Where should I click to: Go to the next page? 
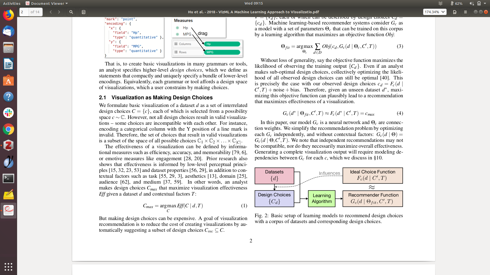59,12
